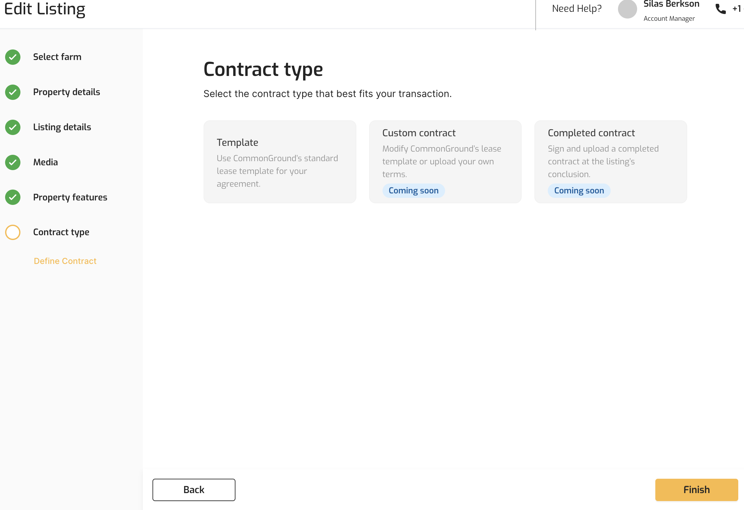Go to the Property details step
The width and height of the screenshot is (744, 510).
coord(67,92)
